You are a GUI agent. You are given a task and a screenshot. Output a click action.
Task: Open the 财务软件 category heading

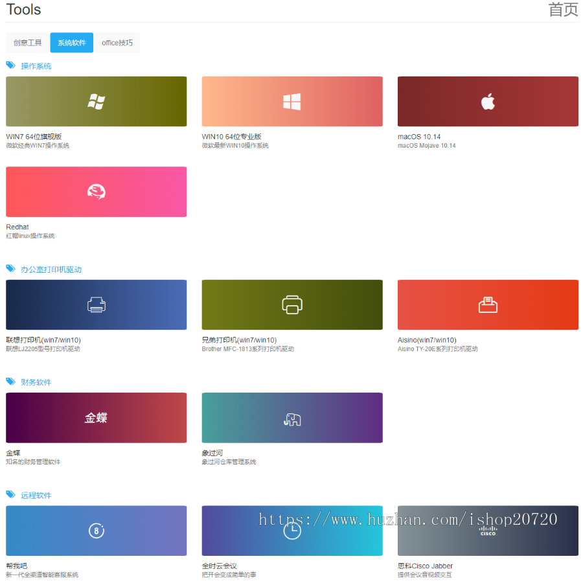tap(36, 382)
